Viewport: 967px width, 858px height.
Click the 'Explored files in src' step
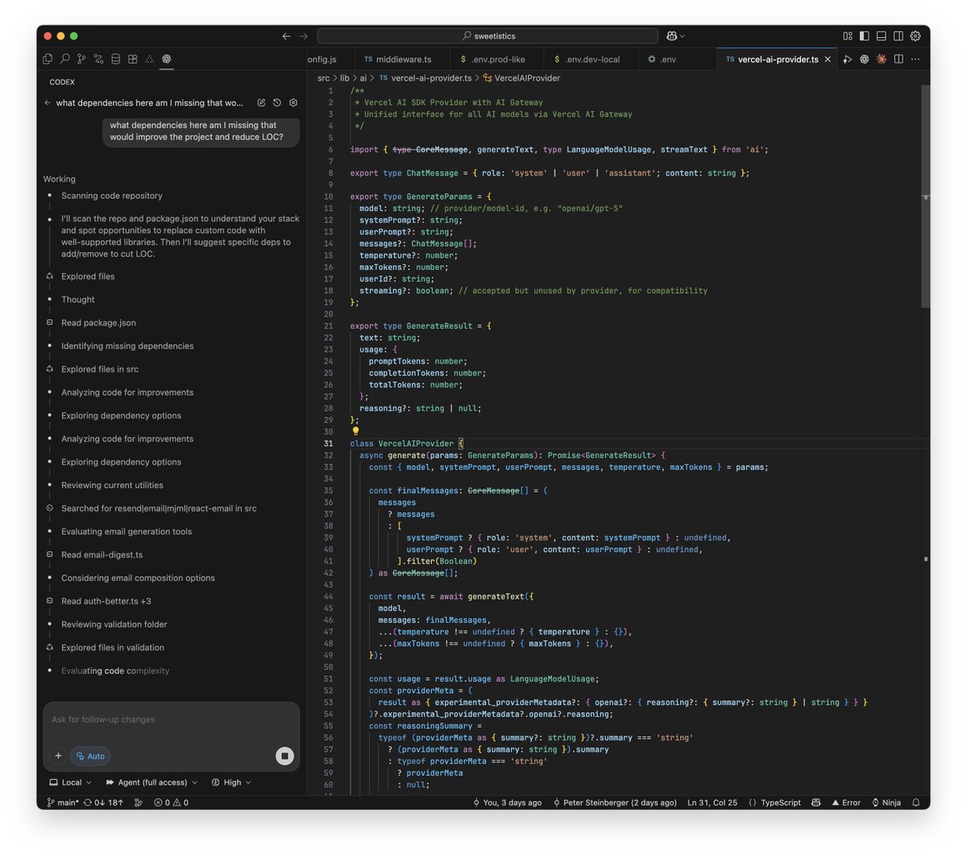(x=100, y=369)
